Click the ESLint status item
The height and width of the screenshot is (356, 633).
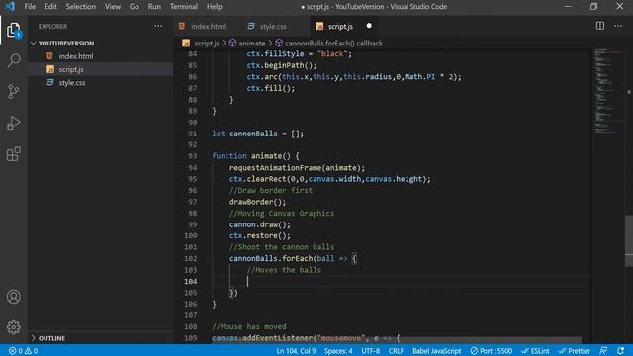(535, 351)
